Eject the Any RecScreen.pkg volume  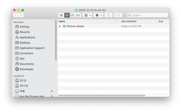point(52,96)
